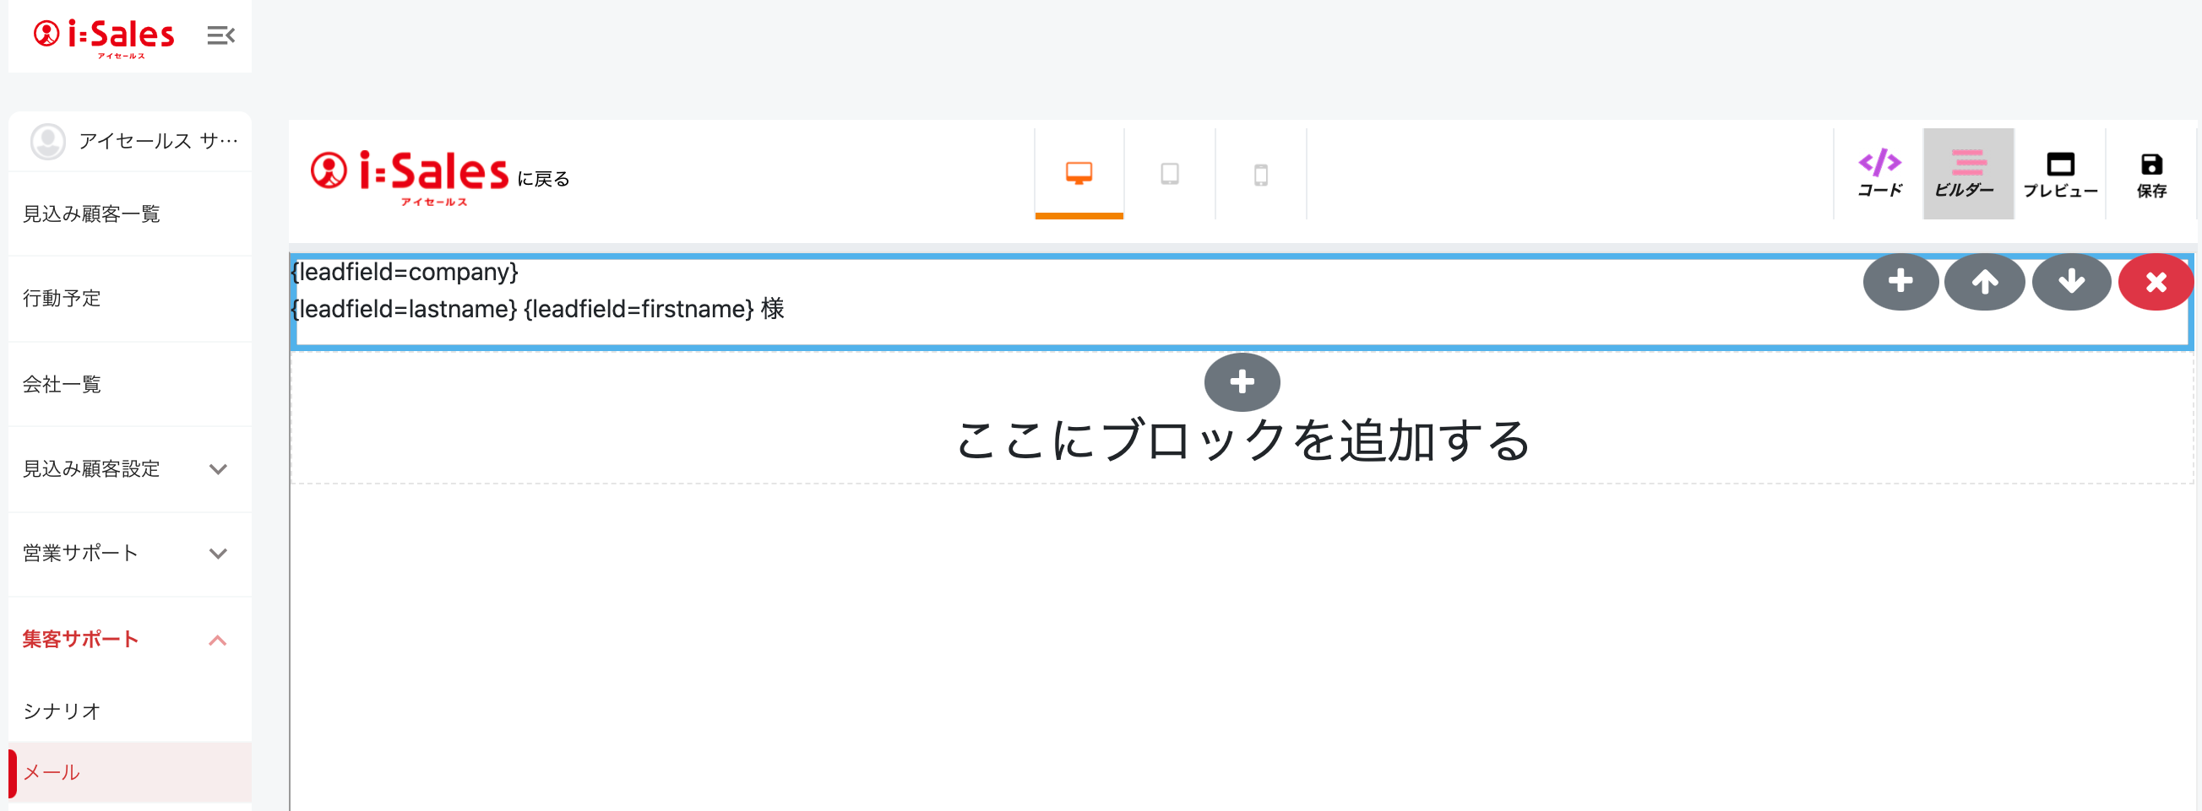Viewport: 2202px width, 811px height.
Task: Switch to mobile phone preview mode
Action: tap(1260, 175)
